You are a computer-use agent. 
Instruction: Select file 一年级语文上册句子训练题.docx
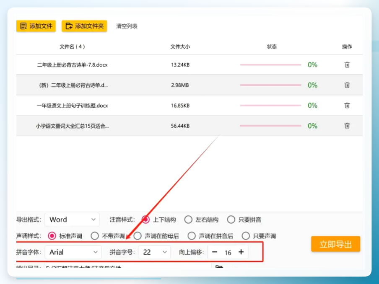point(72,106)
